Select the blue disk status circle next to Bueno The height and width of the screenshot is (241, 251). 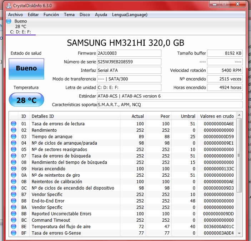[x=9, y=21]
